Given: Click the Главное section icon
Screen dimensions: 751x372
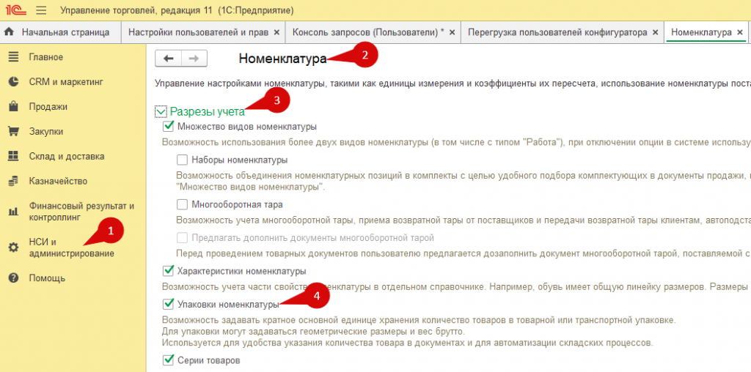Looking at the screenshot, I should (13, 57).
